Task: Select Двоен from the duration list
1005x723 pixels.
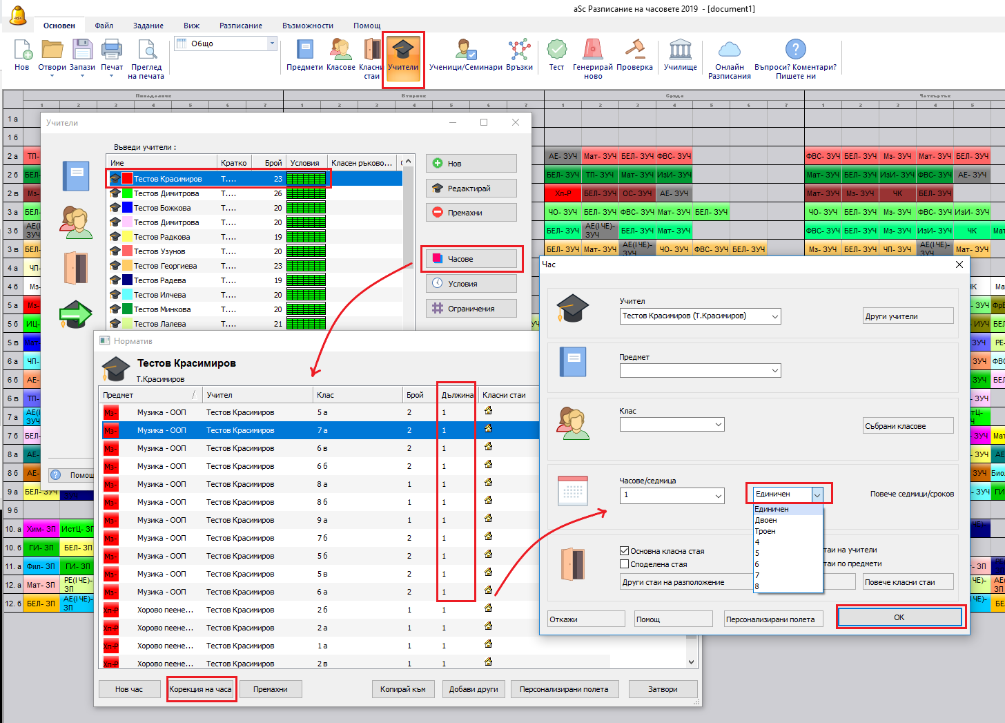Action: 766,520
